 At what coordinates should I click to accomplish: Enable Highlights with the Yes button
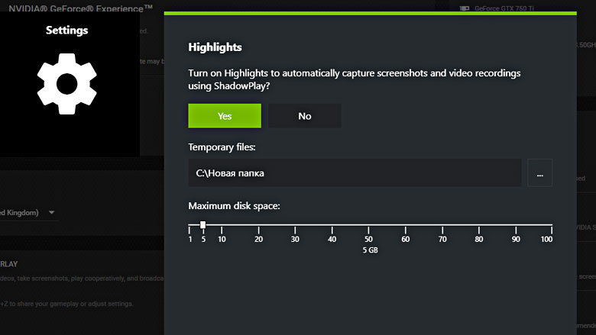[225, 116]
